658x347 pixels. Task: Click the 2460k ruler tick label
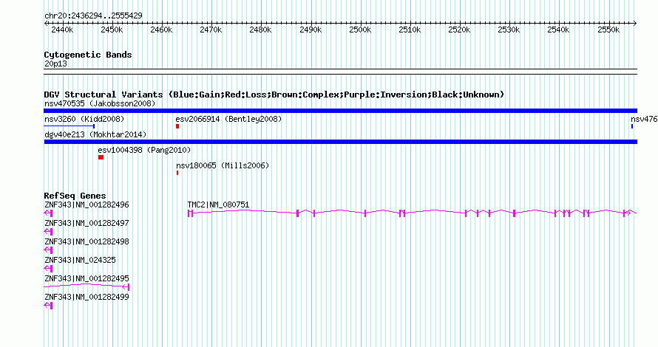point(161,30)
